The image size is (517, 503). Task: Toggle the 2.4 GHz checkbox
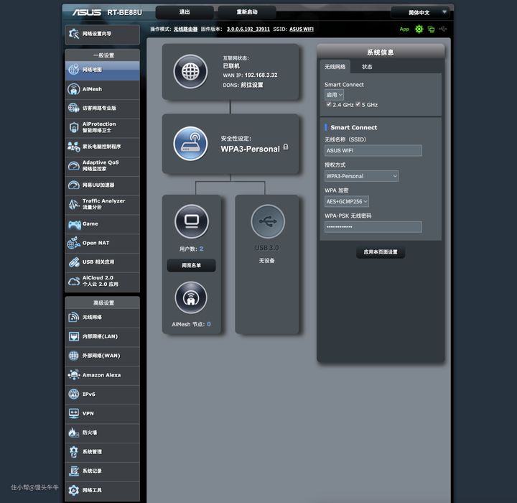click(x=329, y=104)
